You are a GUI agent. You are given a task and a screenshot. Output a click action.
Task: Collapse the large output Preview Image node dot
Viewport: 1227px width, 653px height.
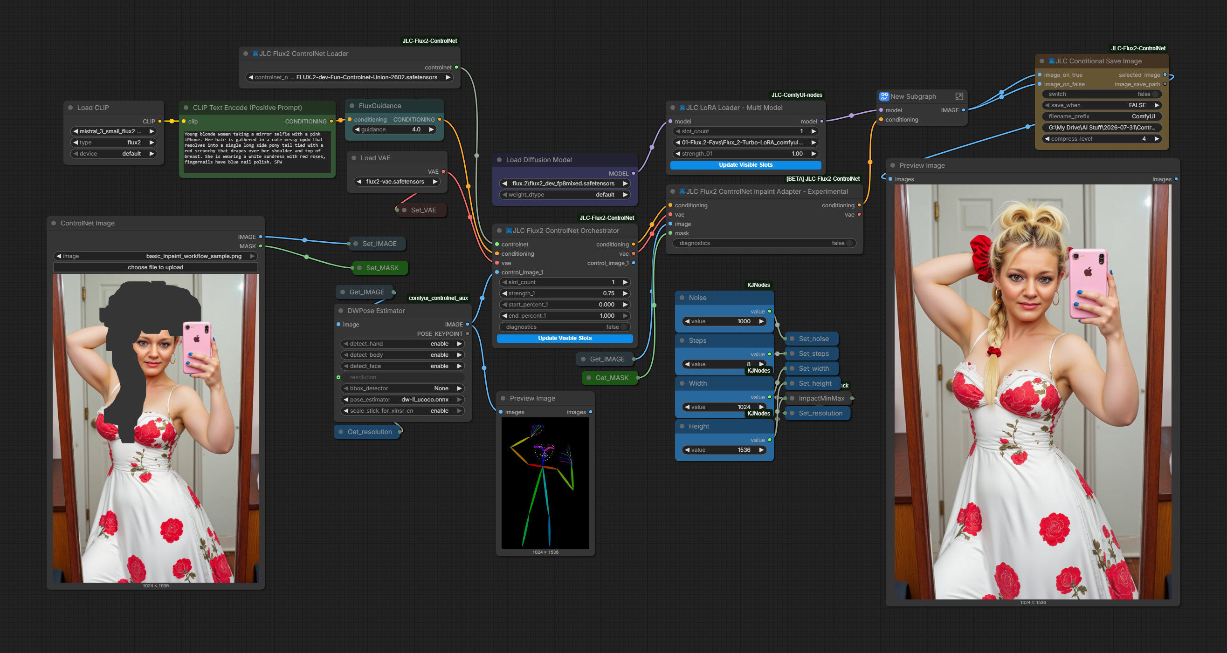point(893,166)
